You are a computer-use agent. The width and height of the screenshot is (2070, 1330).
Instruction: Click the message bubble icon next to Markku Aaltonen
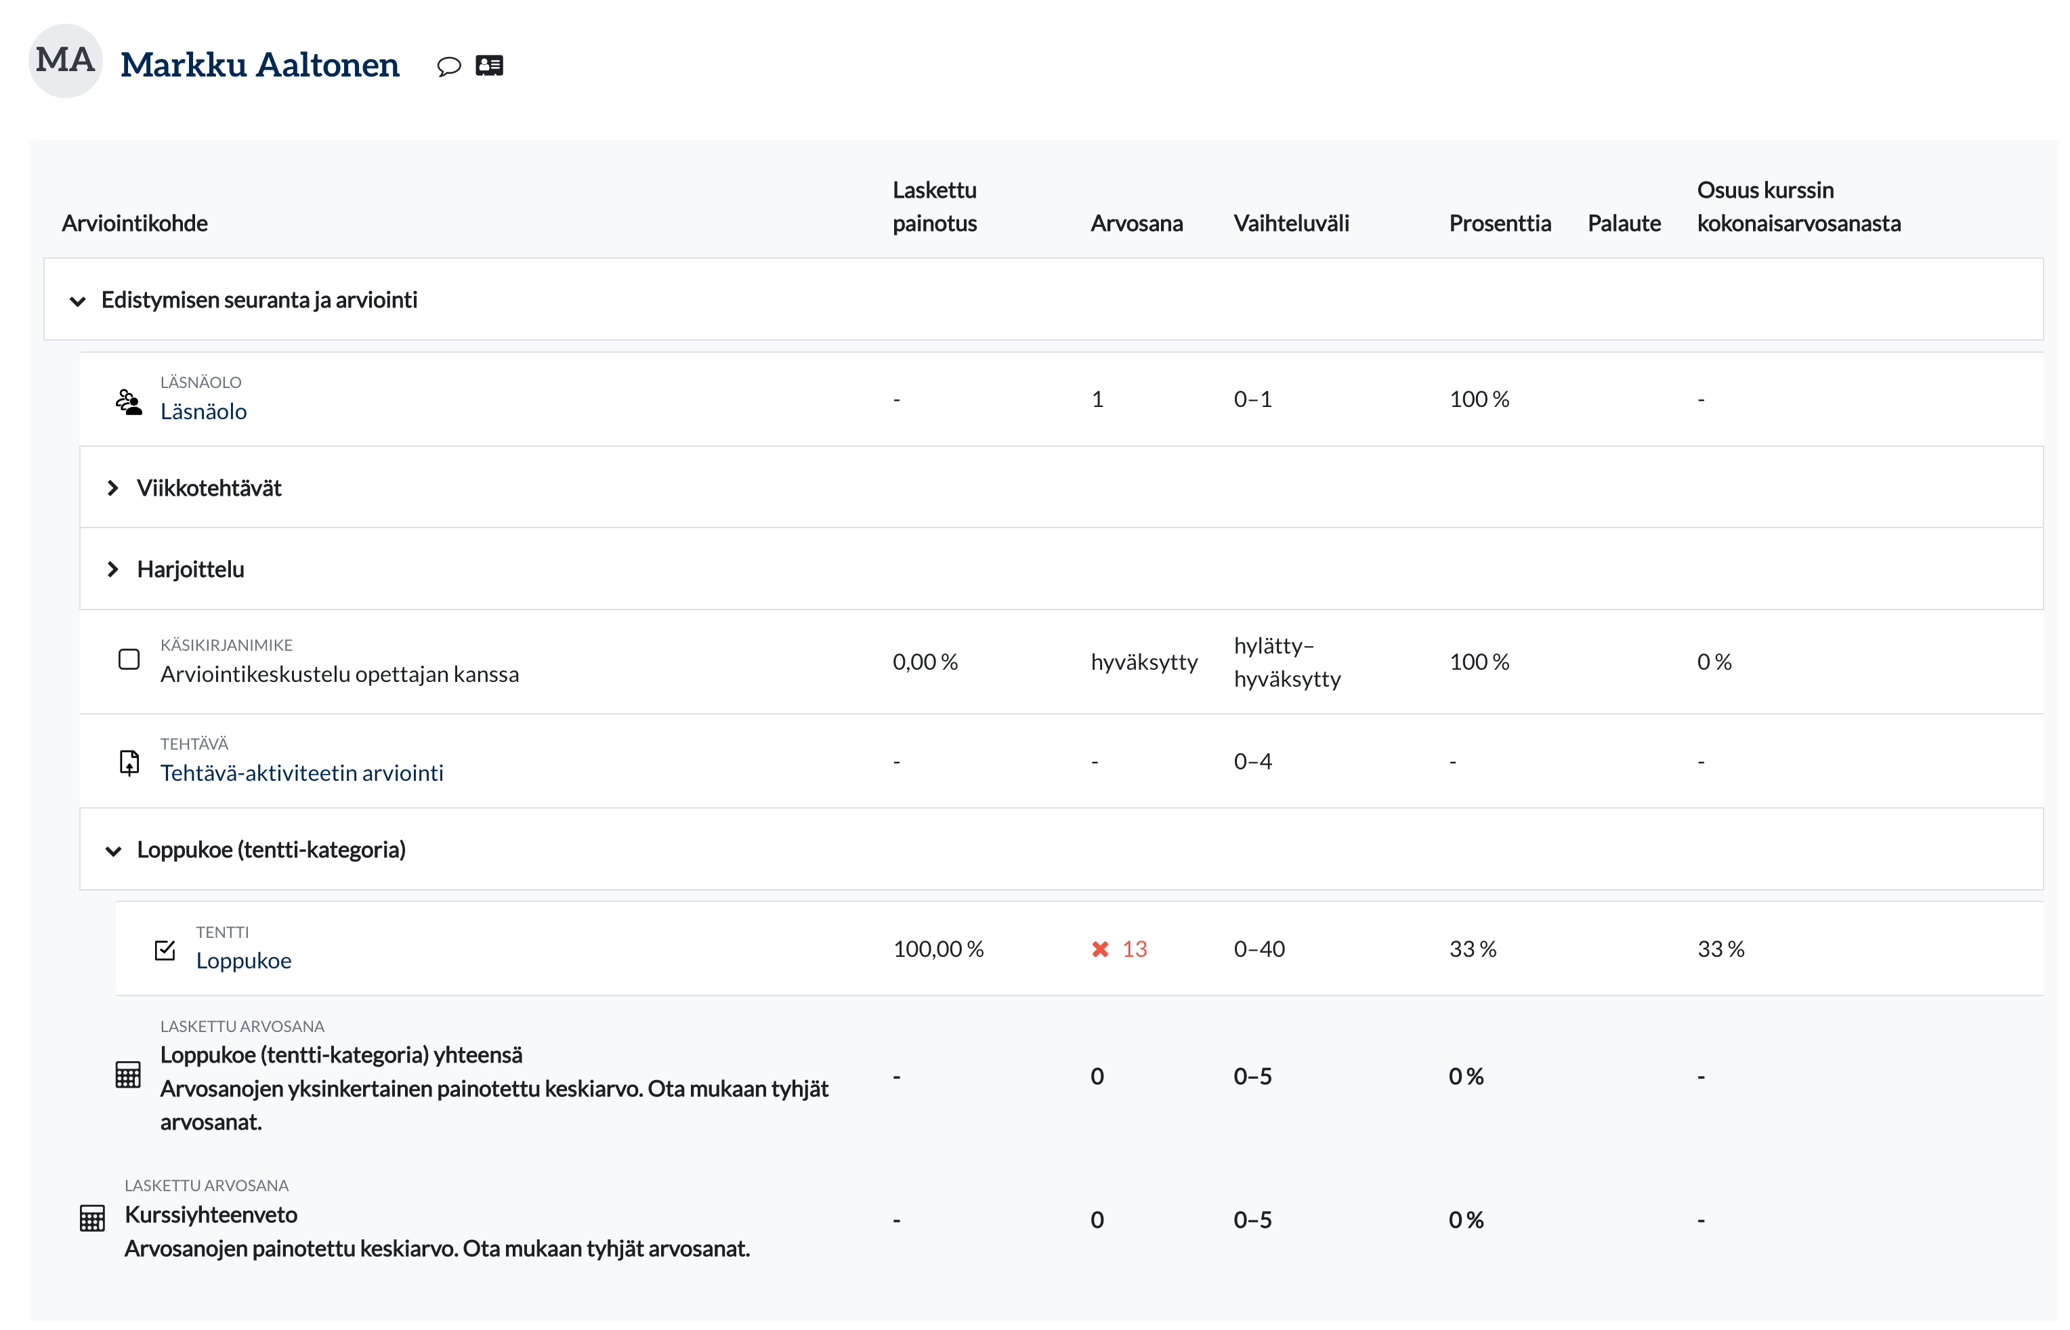click(448, 66)
